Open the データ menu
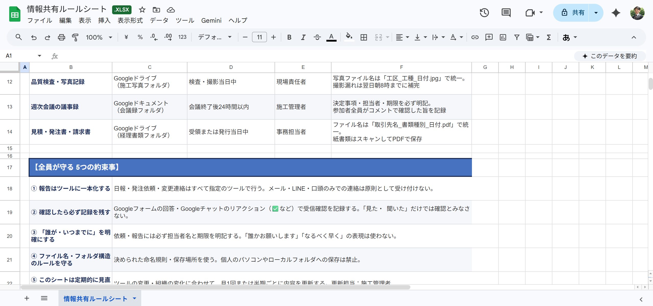 159,20
